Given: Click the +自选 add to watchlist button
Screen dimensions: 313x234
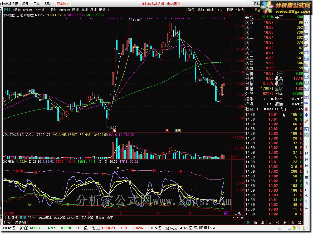Looking at the screenshot, I should pyautogui.click(x=240, y=10).
